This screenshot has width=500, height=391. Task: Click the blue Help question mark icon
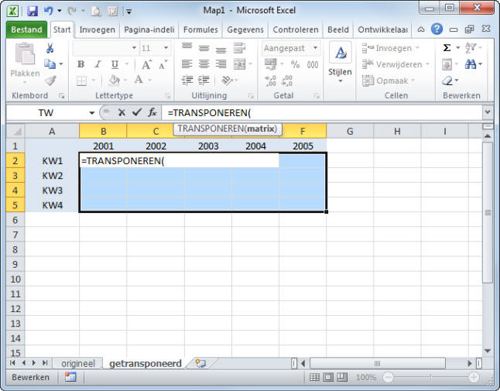click(437, 29)
